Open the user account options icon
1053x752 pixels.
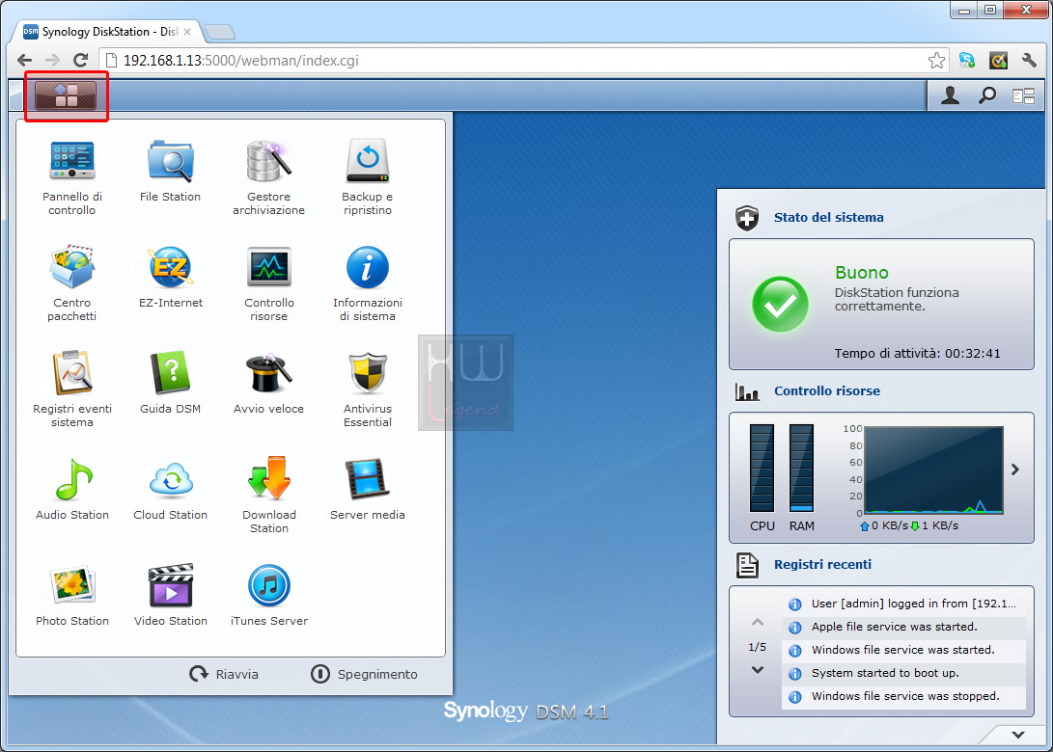(950, 96)
